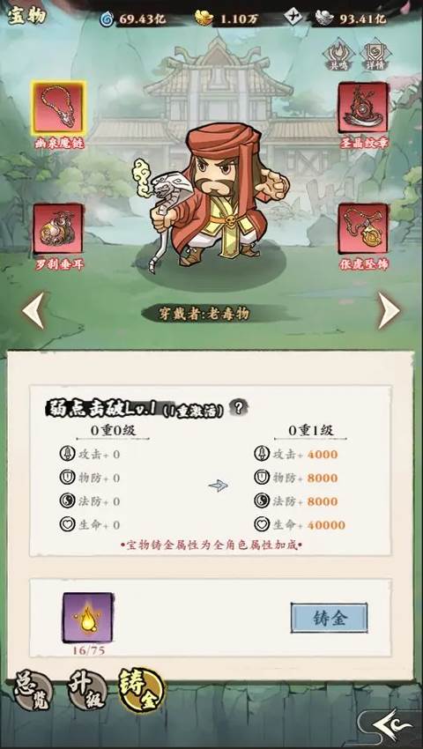Tap the question mark help icon
This screenshot has width=423, height=749.
pos(239,407)
